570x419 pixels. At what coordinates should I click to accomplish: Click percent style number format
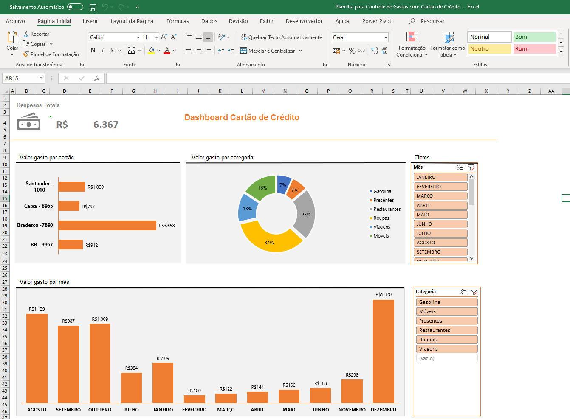point(352,51)
